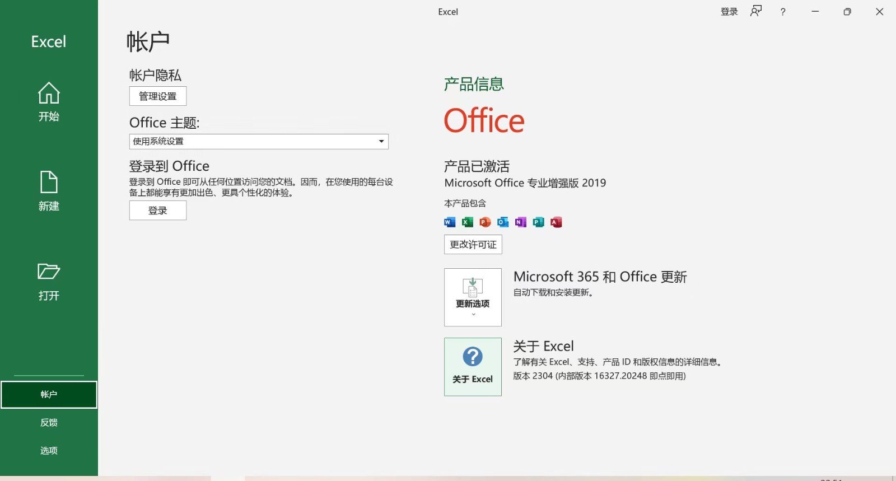This screenshot has height=481, width=896.
Task: Click the Microsoft Office 专业增强版 2019 text
Action: coord(525,183)
